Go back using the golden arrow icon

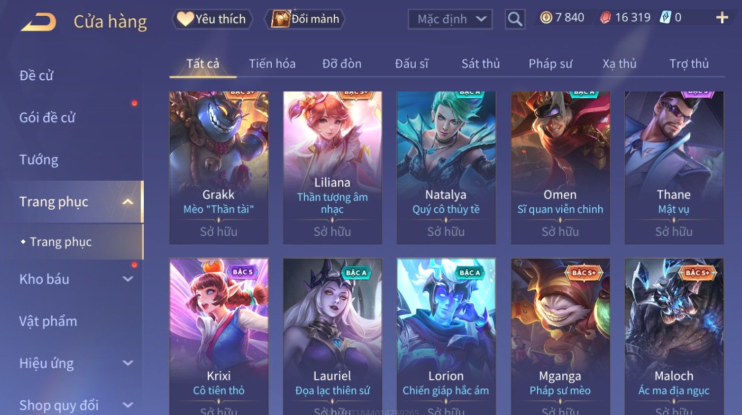pyautogui.click(x=38, y=22)
